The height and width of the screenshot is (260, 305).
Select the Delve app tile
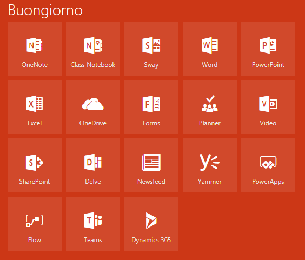pos(93,165)
